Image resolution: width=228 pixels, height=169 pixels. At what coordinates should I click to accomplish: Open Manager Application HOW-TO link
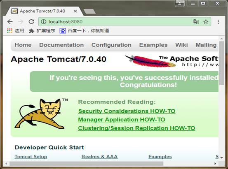tap(122, 120)
